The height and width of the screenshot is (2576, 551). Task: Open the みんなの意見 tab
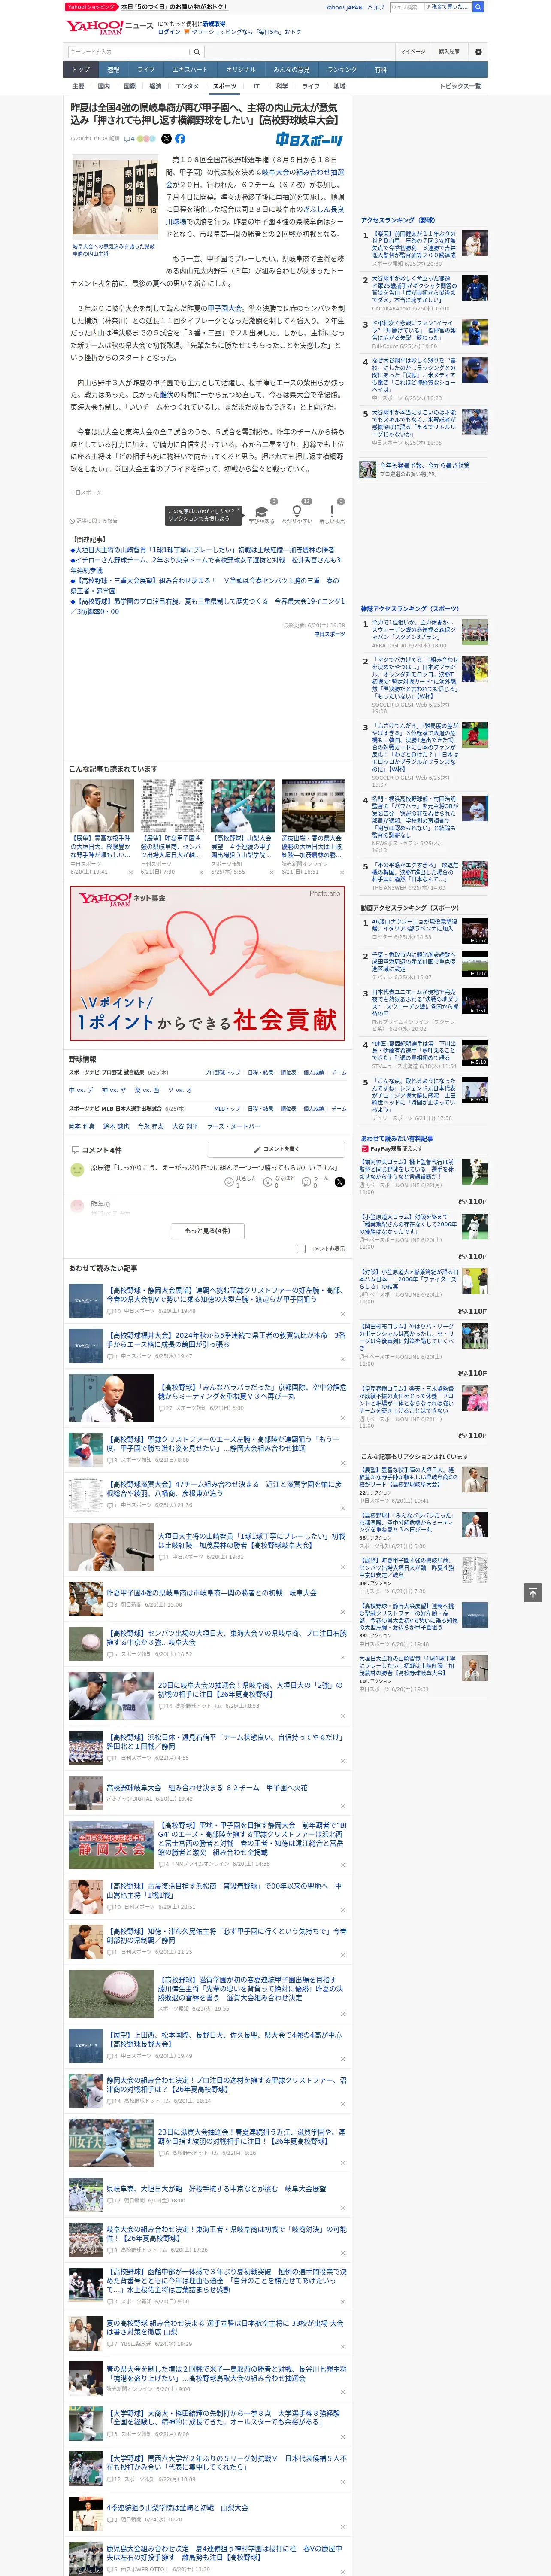coord(292,70)
